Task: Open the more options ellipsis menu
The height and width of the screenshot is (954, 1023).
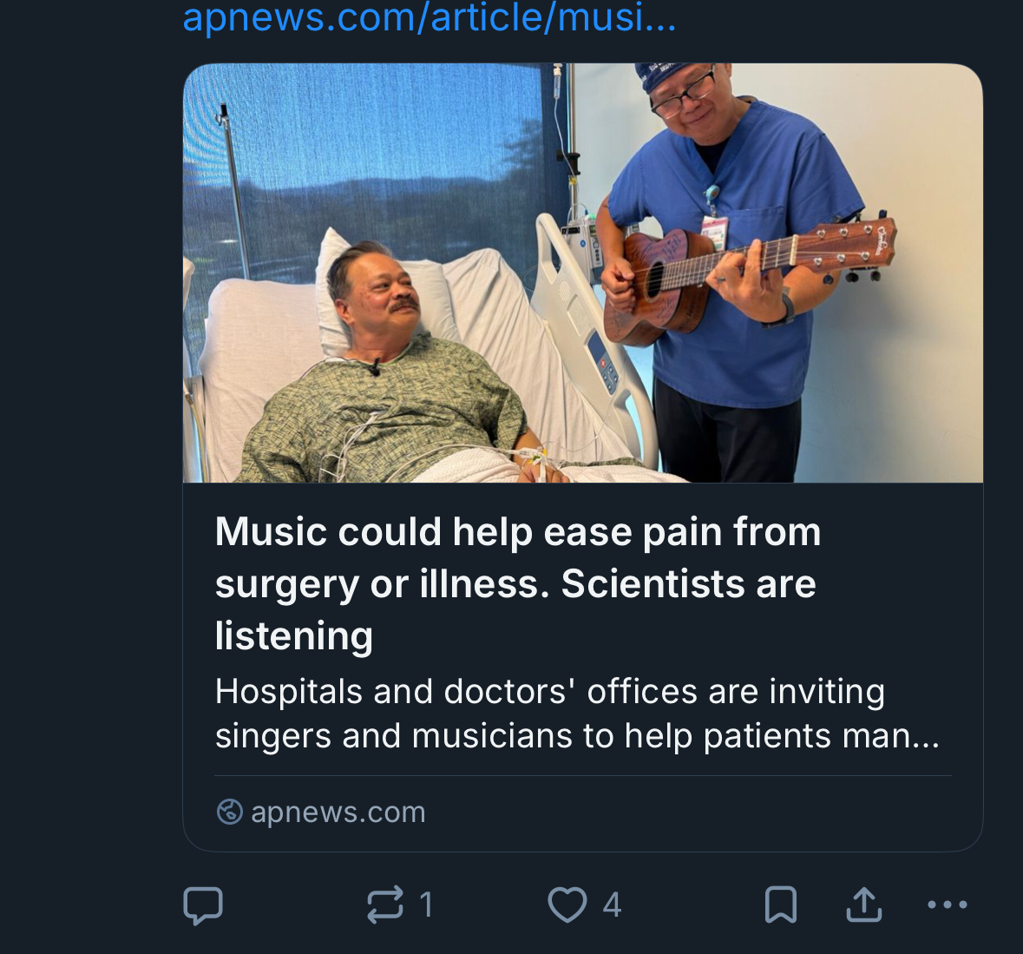Action: (947, 905)
